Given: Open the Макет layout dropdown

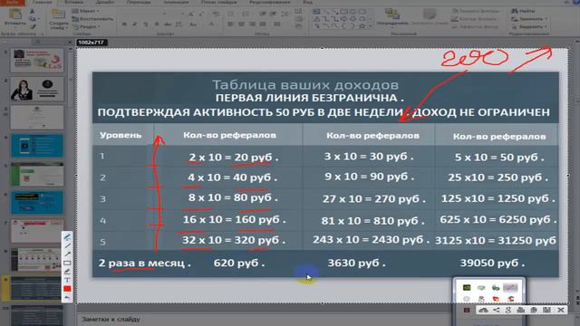Looking at the screenshot, I should (86, 11).
